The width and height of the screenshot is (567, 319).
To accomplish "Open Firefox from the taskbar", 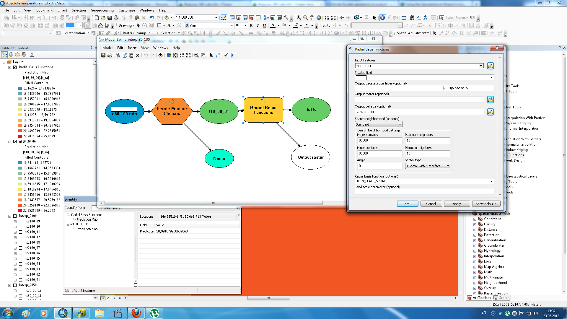I will point(136,313).
